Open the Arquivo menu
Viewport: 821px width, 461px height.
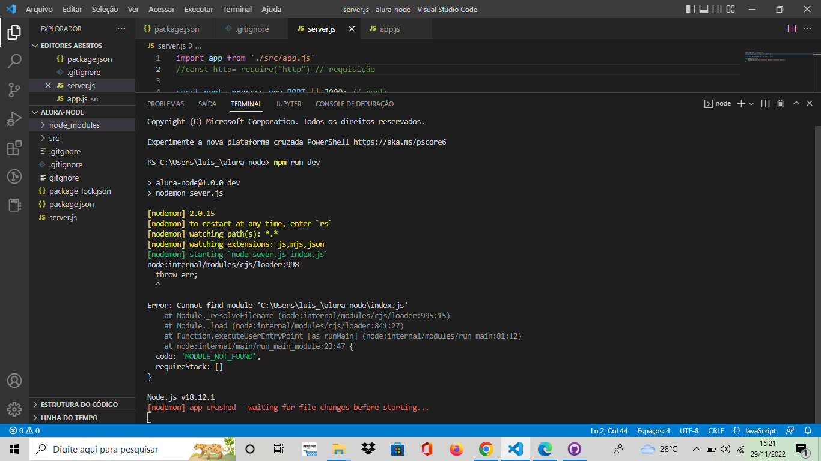[x=39, y=9]
